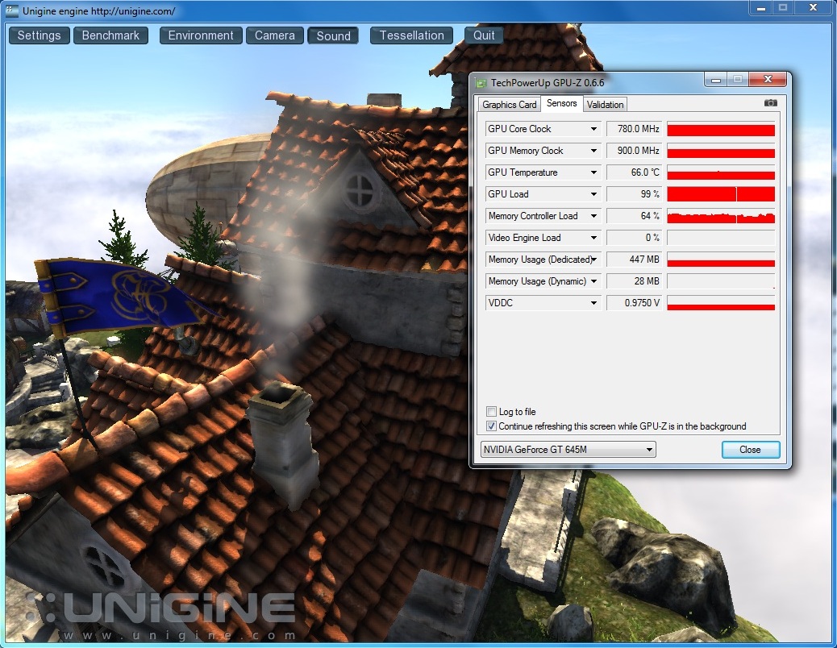
Task: Toggle Tessellation in Unigine toolbar
Action: pyautogui.click(x=411, y=35)
